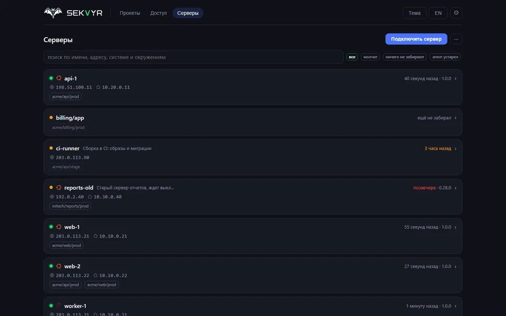Click the Ubuntu icon beside reports-old

pyautogui.click(x=59, y=187)
